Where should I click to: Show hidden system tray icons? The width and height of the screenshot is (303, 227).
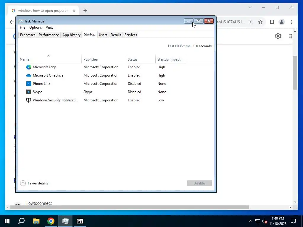pos(250,221)
